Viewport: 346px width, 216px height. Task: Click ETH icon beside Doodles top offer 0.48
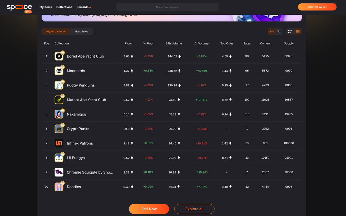click(231, 187)
